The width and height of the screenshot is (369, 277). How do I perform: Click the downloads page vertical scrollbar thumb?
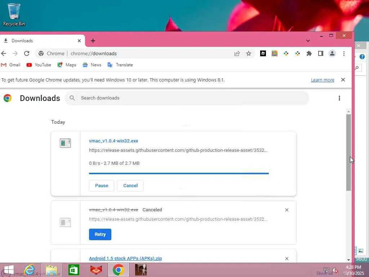tap(348, 153)
